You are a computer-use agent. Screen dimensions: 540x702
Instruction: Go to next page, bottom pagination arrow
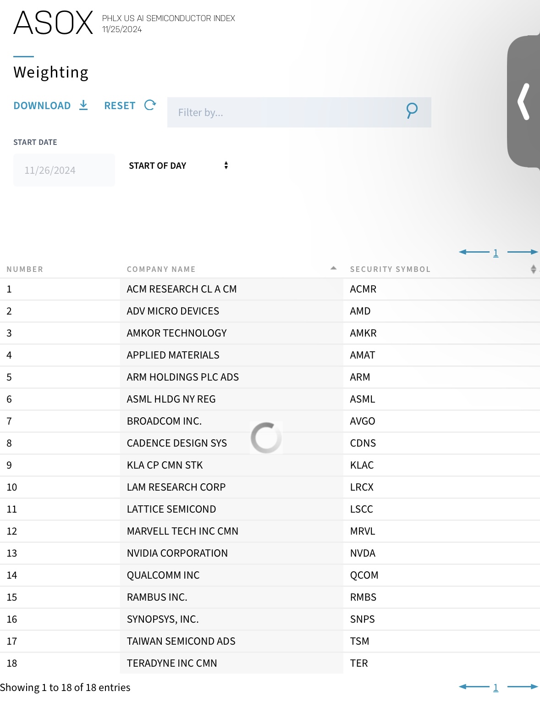pos(523,686)
